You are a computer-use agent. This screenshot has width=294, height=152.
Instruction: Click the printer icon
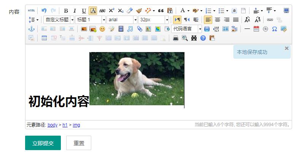(176, 38)
